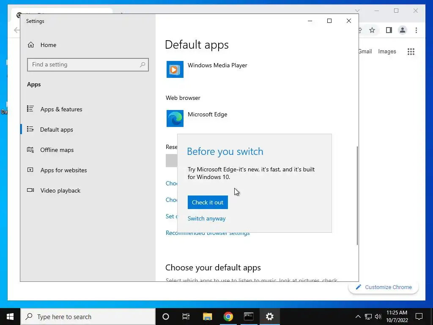Open Recommended browser settings link
The image size is (433, 325).
pyautogui.click(x=208, y=233)
